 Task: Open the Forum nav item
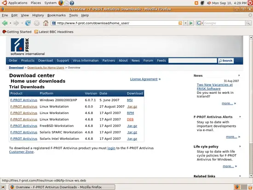148,61
